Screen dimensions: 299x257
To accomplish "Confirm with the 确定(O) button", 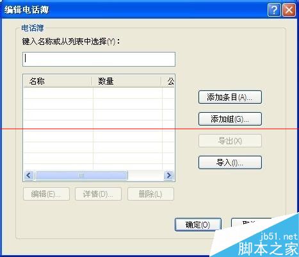I will tap(198, 224).
